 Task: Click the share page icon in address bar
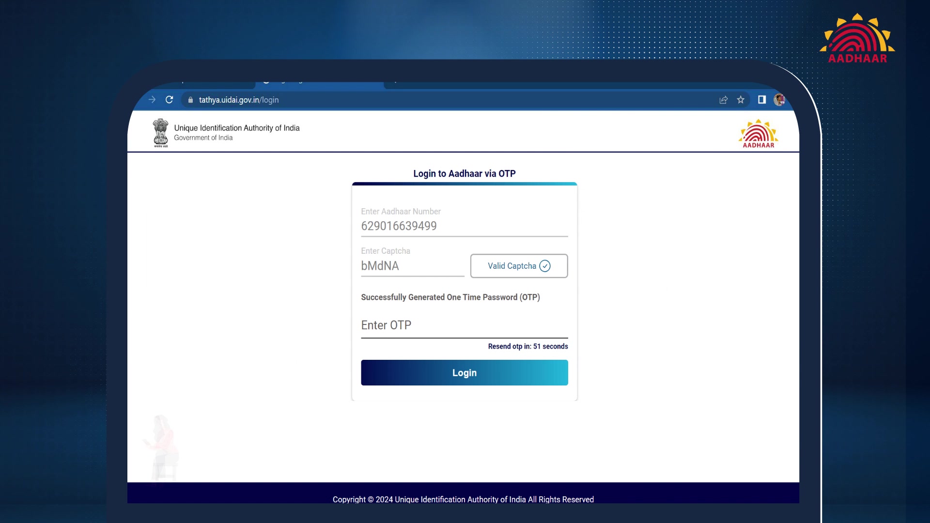click(x=724, y=100)
